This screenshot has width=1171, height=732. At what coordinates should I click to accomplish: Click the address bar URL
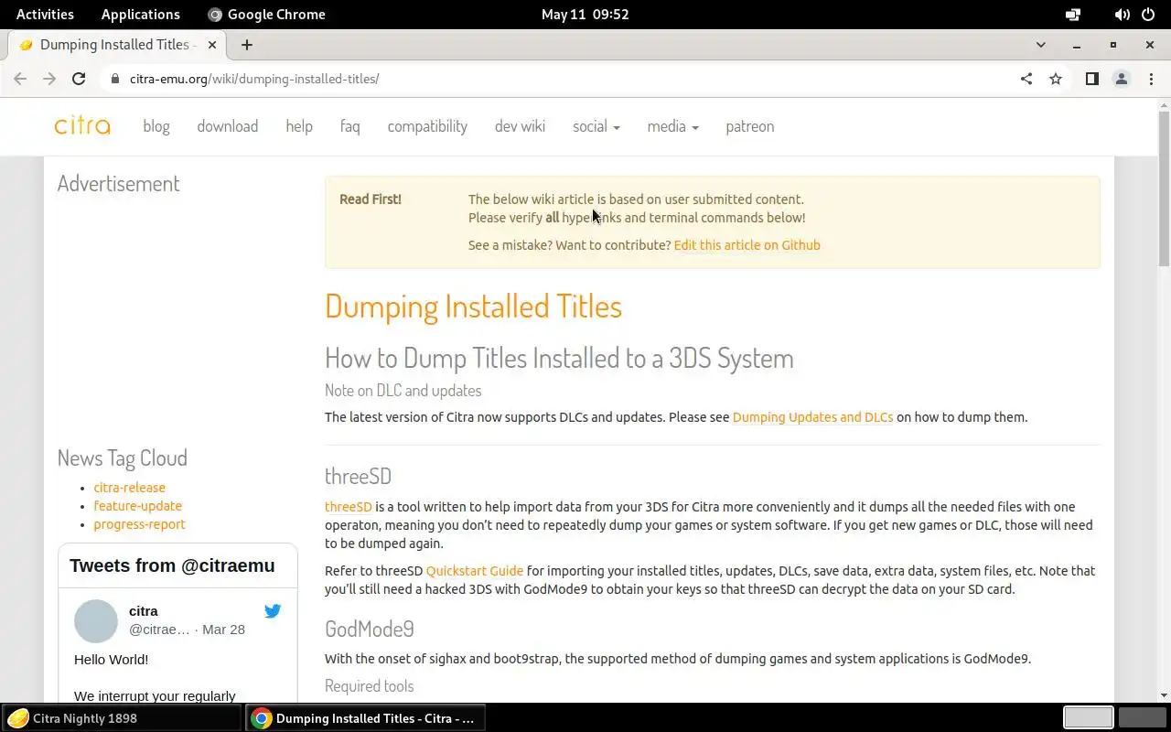(254, 79)
